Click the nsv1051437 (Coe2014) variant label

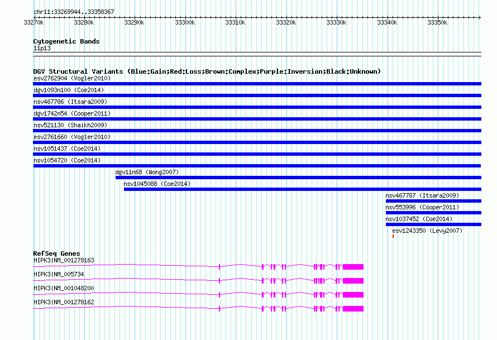point(67,149)
